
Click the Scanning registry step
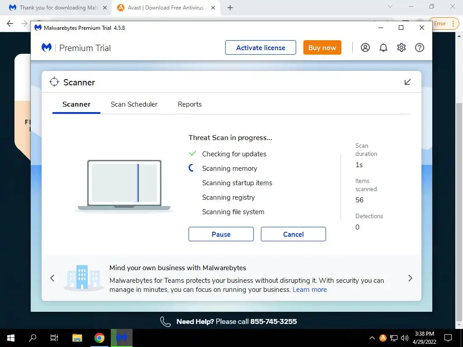pos(228,197)
